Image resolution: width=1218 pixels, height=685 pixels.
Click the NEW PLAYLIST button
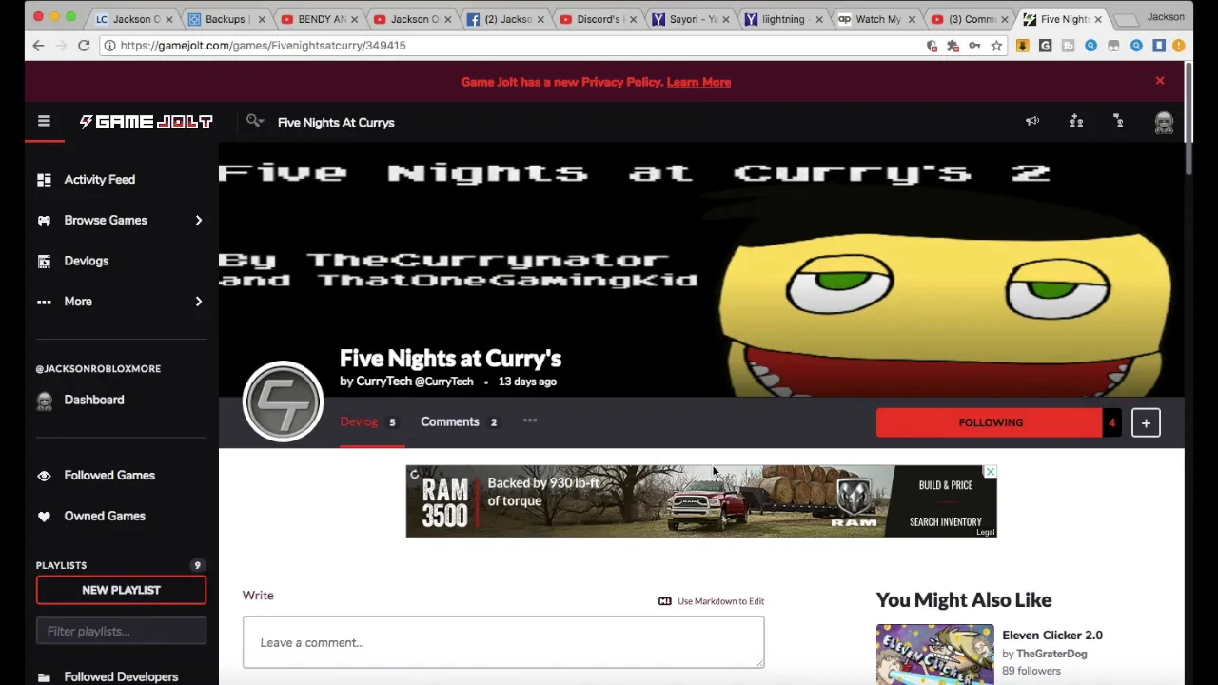(x=121, y=590)
